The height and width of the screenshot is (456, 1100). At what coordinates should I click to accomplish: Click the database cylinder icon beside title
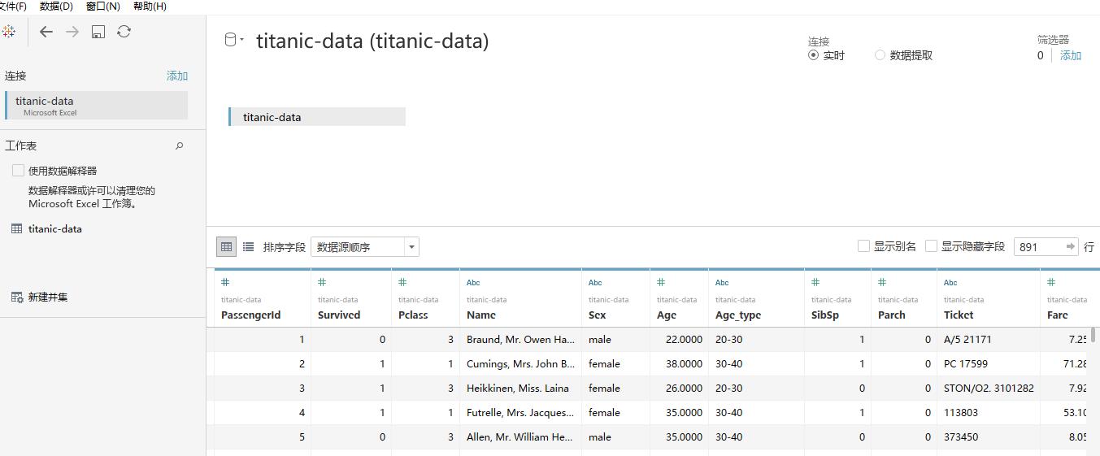[x=230, y=40]
